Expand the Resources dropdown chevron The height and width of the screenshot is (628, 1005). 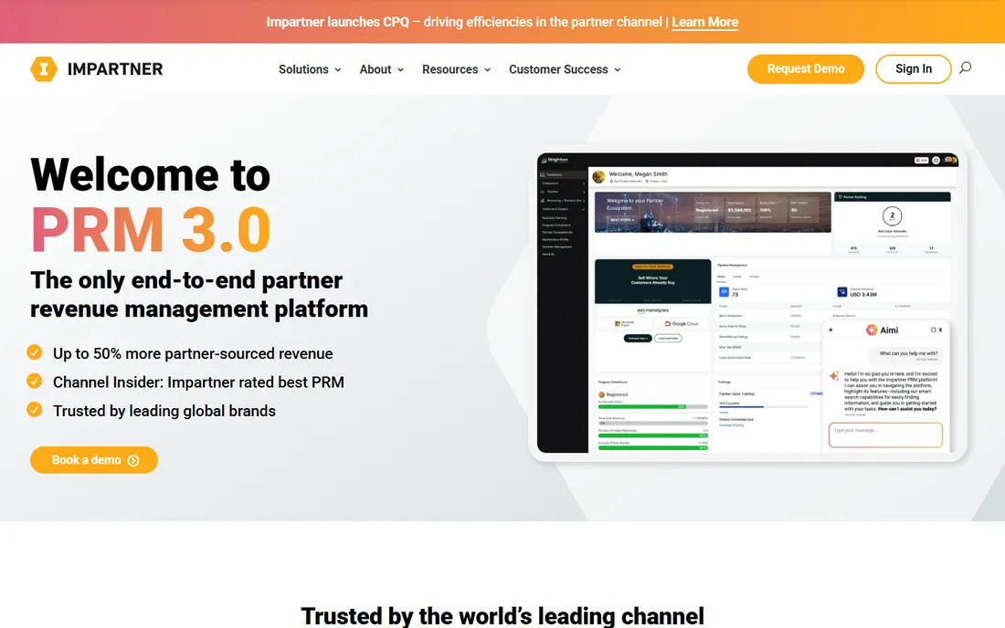click(x=487, y=69)
